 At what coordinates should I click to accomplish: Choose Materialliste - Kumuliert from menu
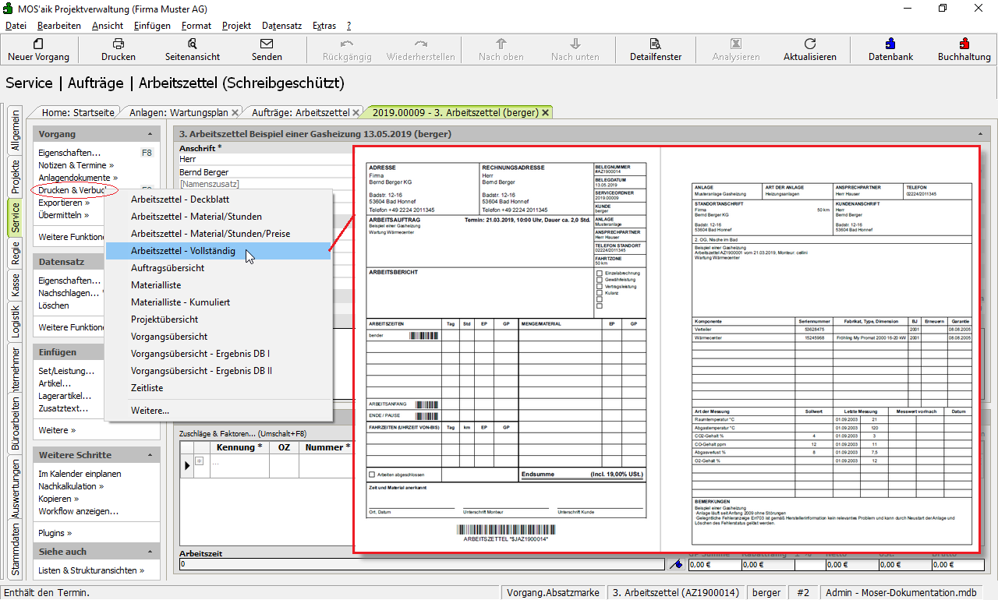click(180, 302)
